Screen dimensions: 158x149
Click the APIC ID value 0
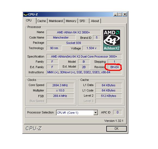117,112
